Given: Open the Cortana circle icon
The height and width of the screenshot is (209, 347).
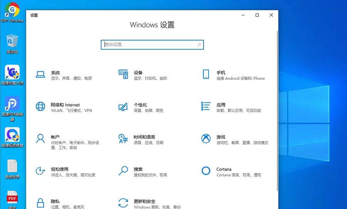Looking at the screenshot, I should coord(206,171).
